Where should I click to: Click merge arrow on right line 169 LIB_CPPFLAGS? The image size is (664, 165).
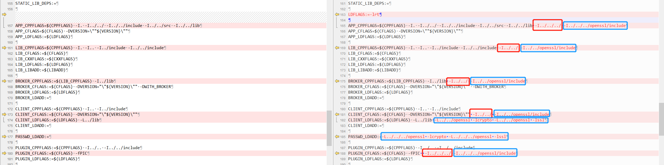click(337, 48)
